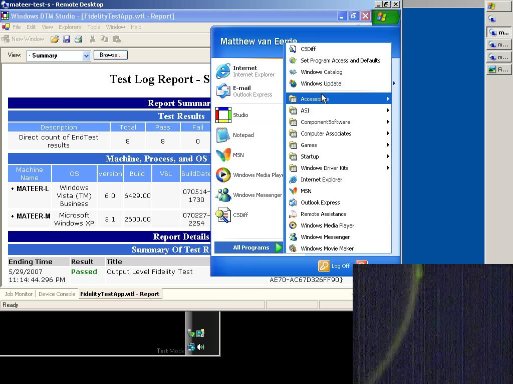Open Studio from pinned Start menu
513x384 pixels.
[240, 115]
